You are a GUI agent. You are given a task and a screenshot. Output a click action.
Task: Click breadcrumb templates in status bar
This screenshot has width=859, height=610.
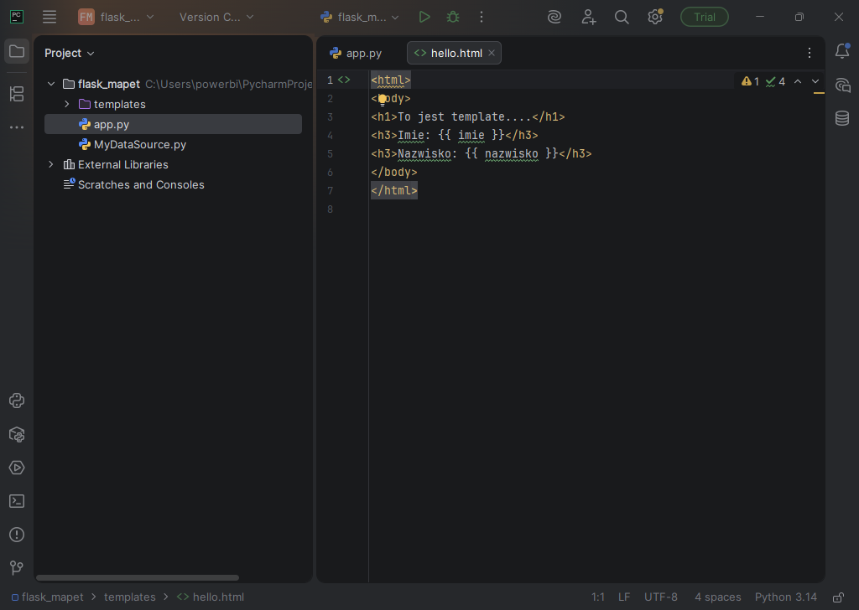(x=130, y=597)
